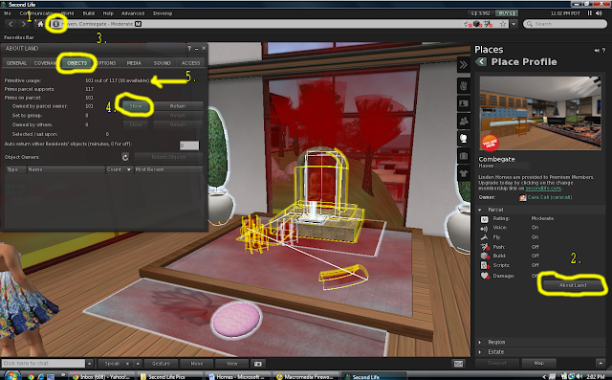Image resolution: width=612 pixels, height=380 pixels.
Task: Open the location history dropdown arrow
Action: point(514,24)
